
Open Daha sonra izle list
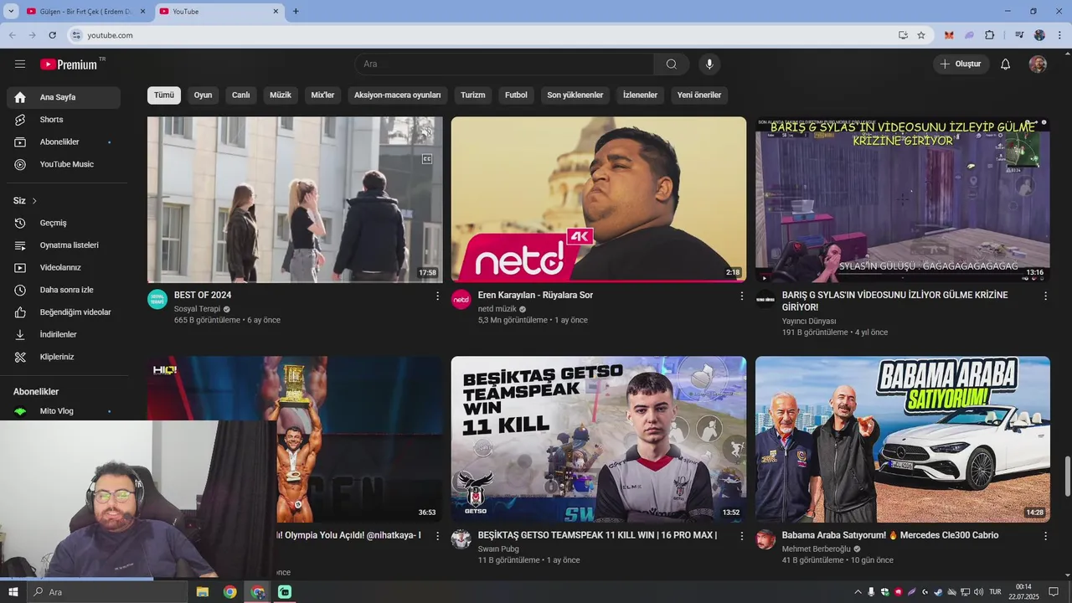(x=64, y=290)
